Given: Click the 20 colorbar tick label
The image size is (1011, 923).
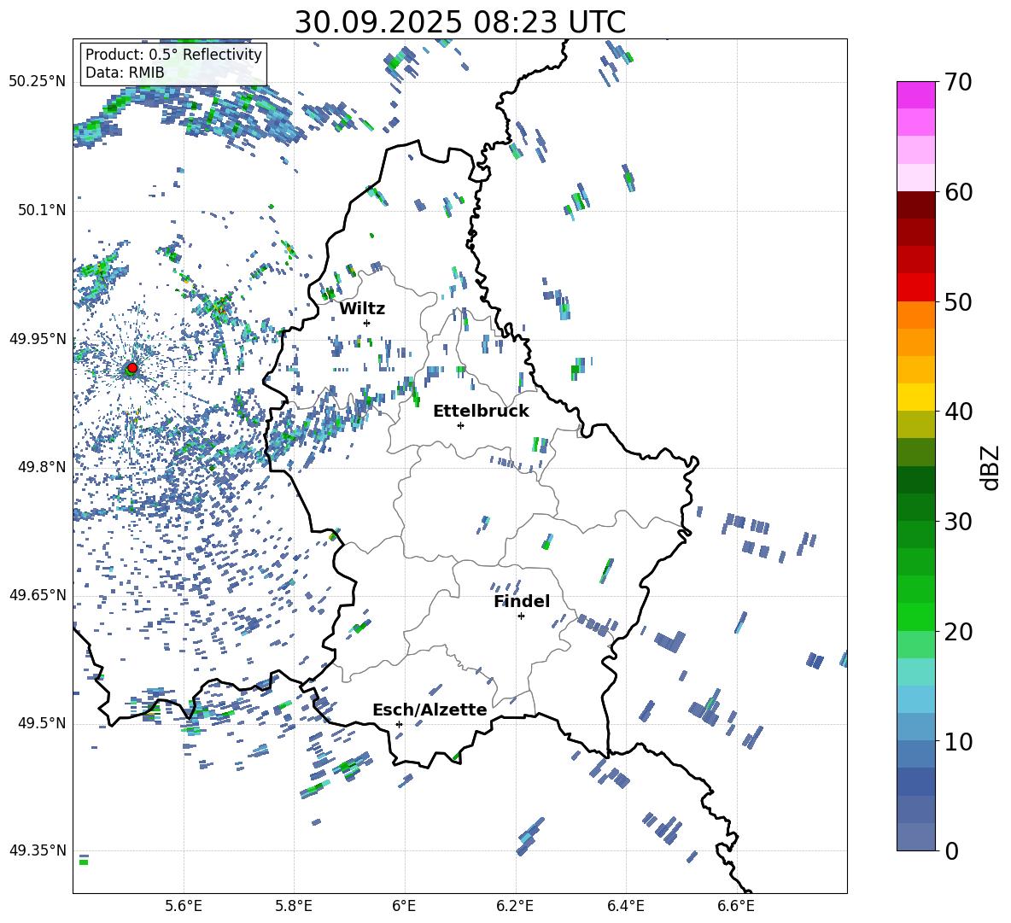Looking at the screenshot, I should tap(958, 631).
